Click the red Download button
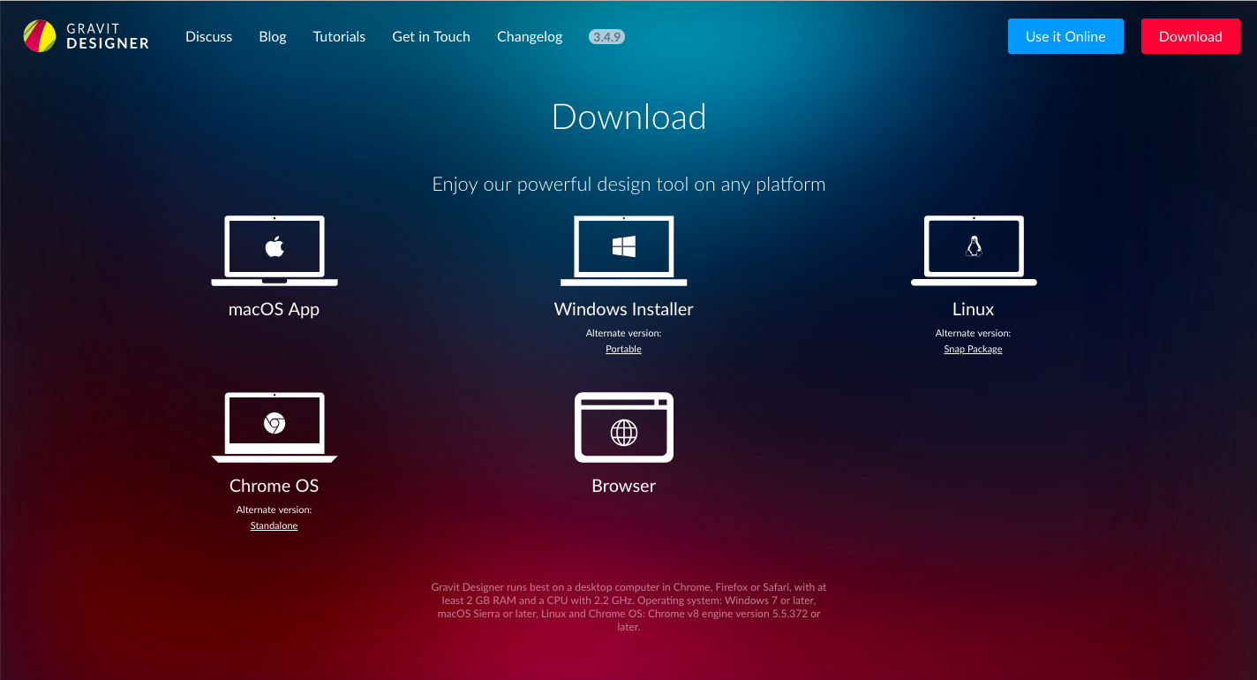 pyautogui.click(x=1190, y=36)
